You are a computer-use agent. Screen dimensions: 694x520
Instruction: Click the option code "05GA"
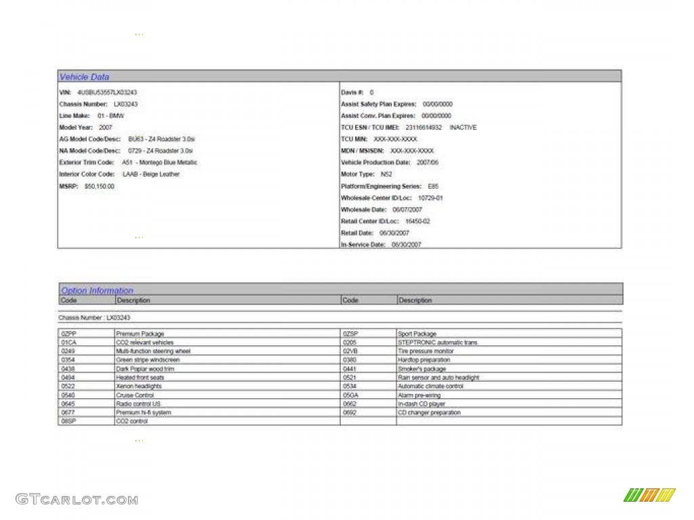(350, 395)
